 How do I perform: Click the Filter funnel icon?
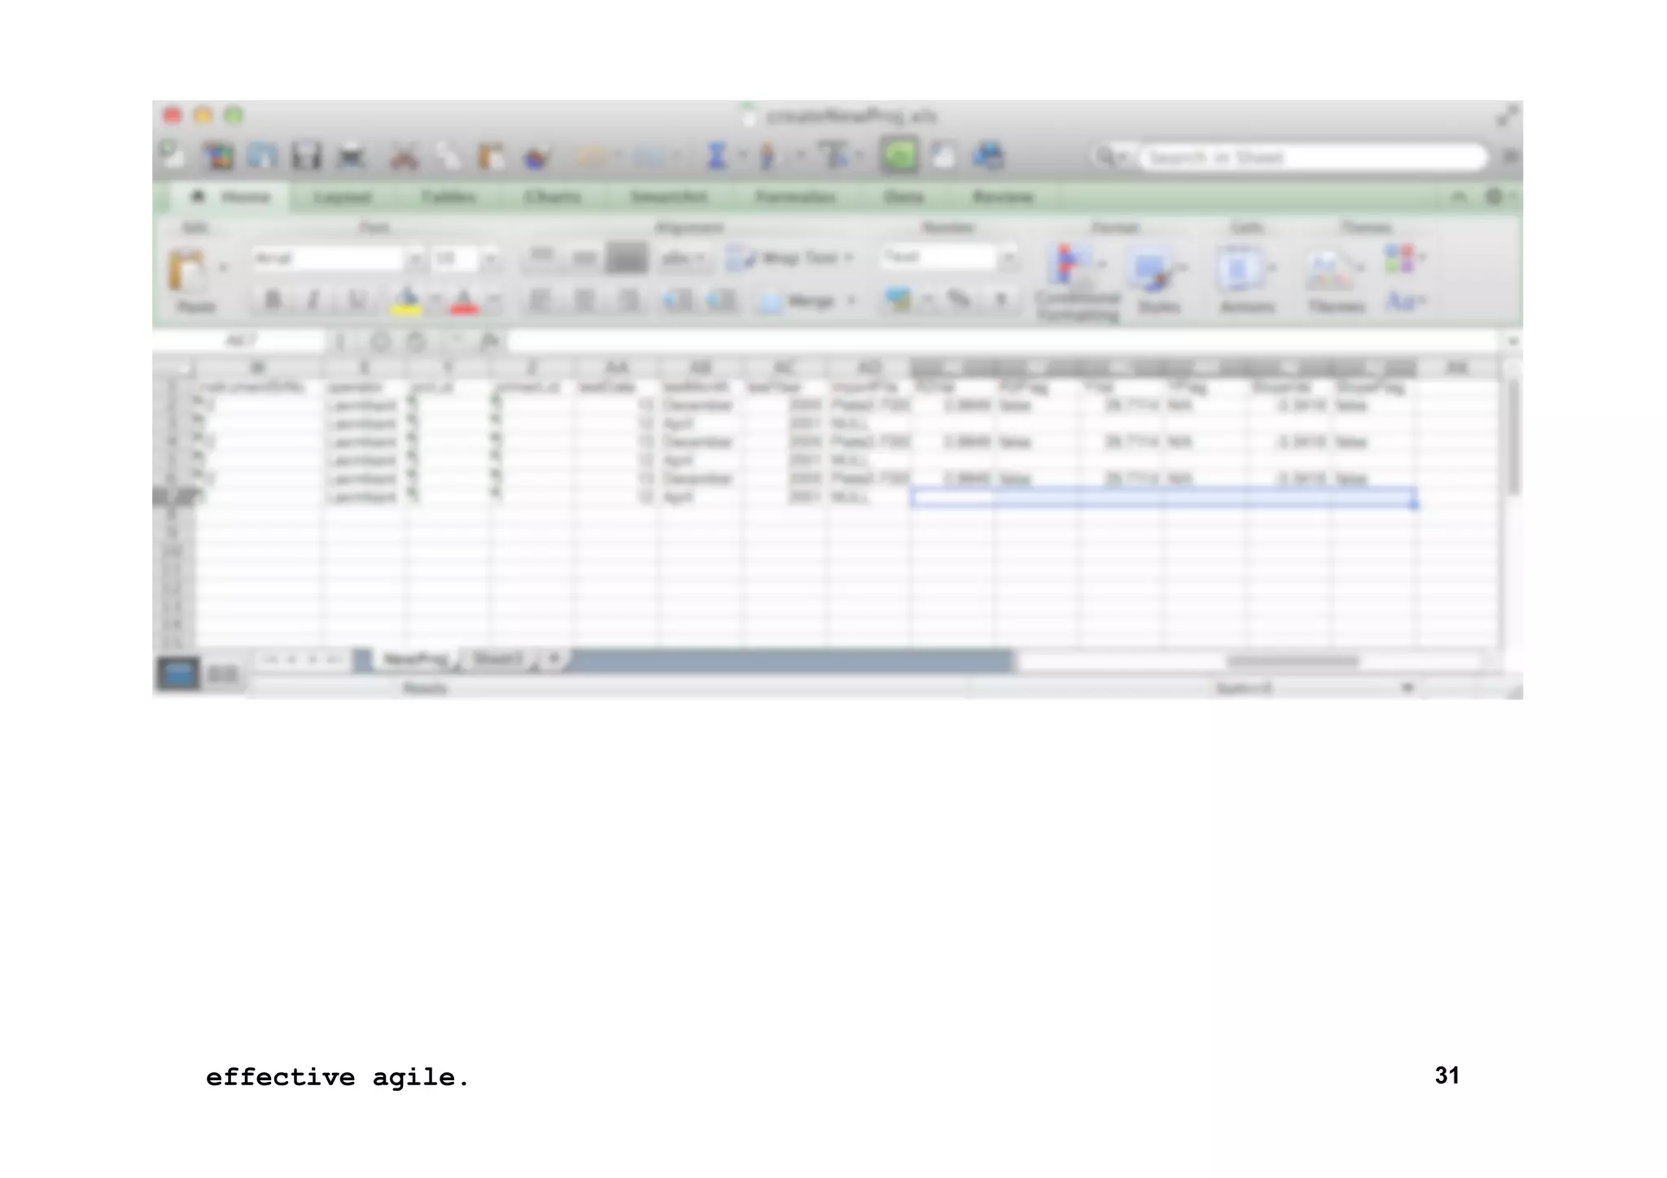(833, 155)
